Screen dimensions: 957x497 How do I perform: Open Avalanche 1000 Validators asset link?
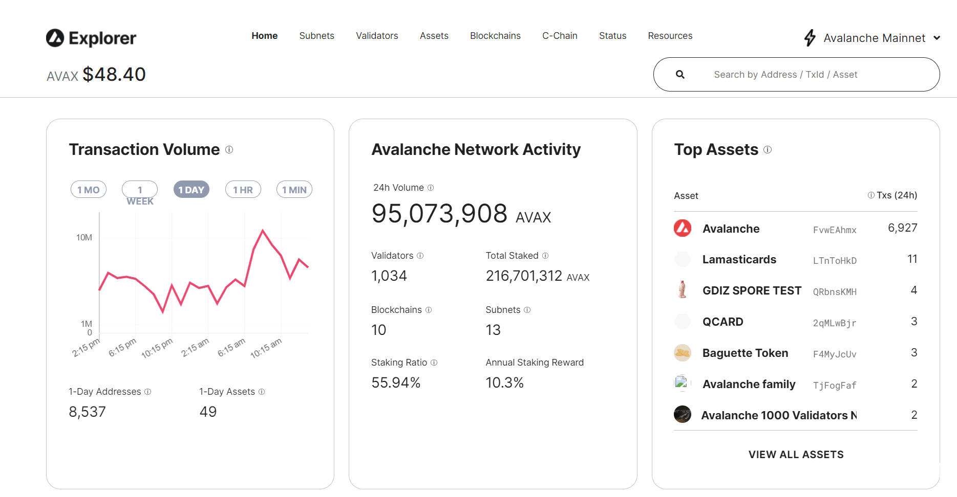point(779,415)
